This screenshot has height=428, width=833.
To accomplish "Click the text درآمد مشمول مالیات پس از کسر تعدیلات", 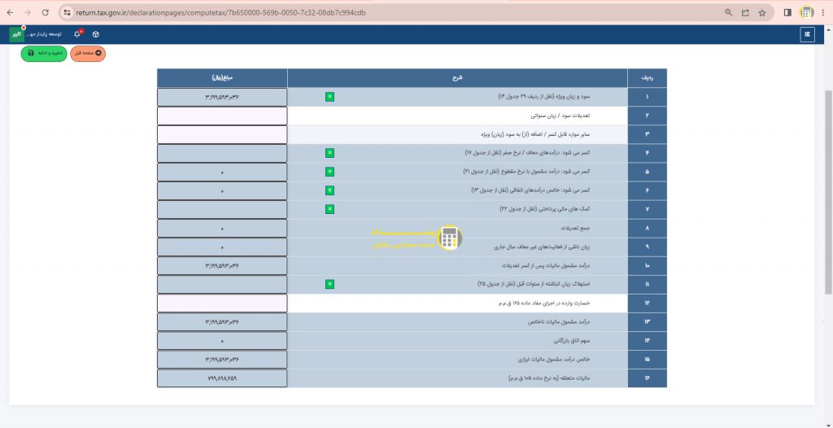I will (547, 265).
